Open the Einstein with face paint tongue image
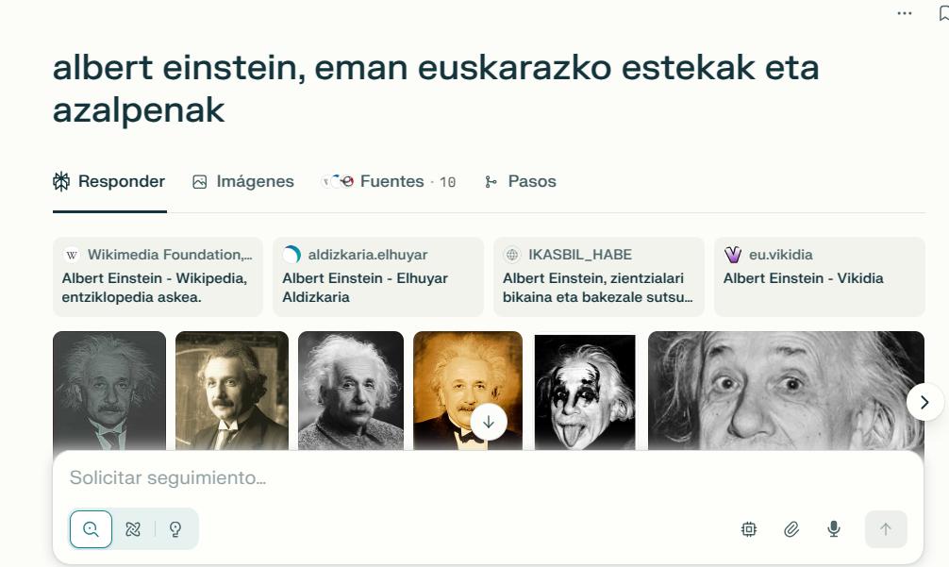The image size is (949, 567). pos(585,392)
